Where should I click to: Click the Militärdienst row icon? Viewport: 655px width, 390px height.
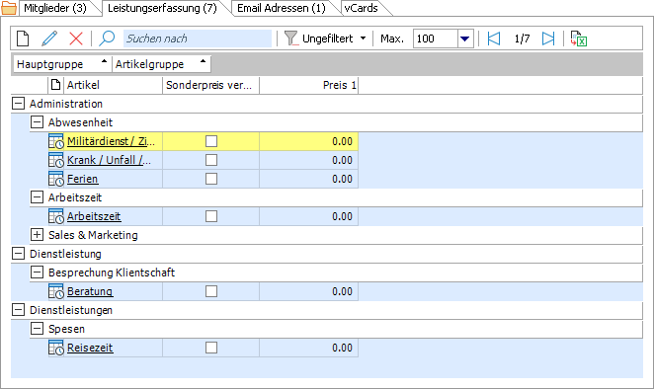tap(56, 141)
